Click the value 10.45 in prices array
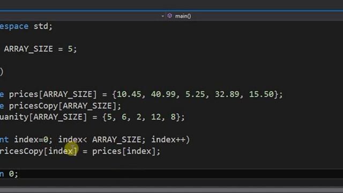Viewport: 343px width, 193px height. [x=129, y=94]
